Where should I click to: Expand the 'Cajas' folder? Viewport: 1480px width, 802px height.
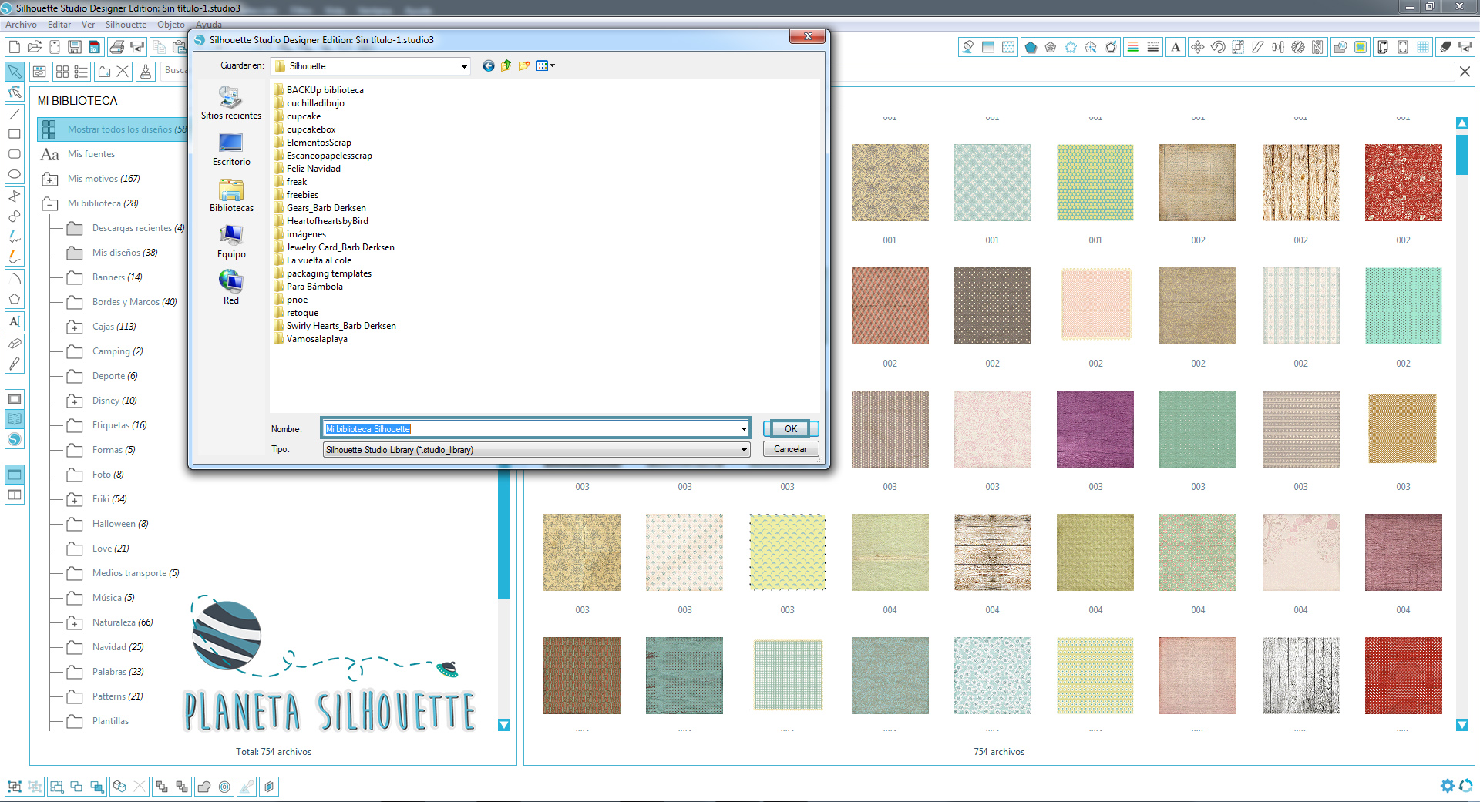[75, 327]
